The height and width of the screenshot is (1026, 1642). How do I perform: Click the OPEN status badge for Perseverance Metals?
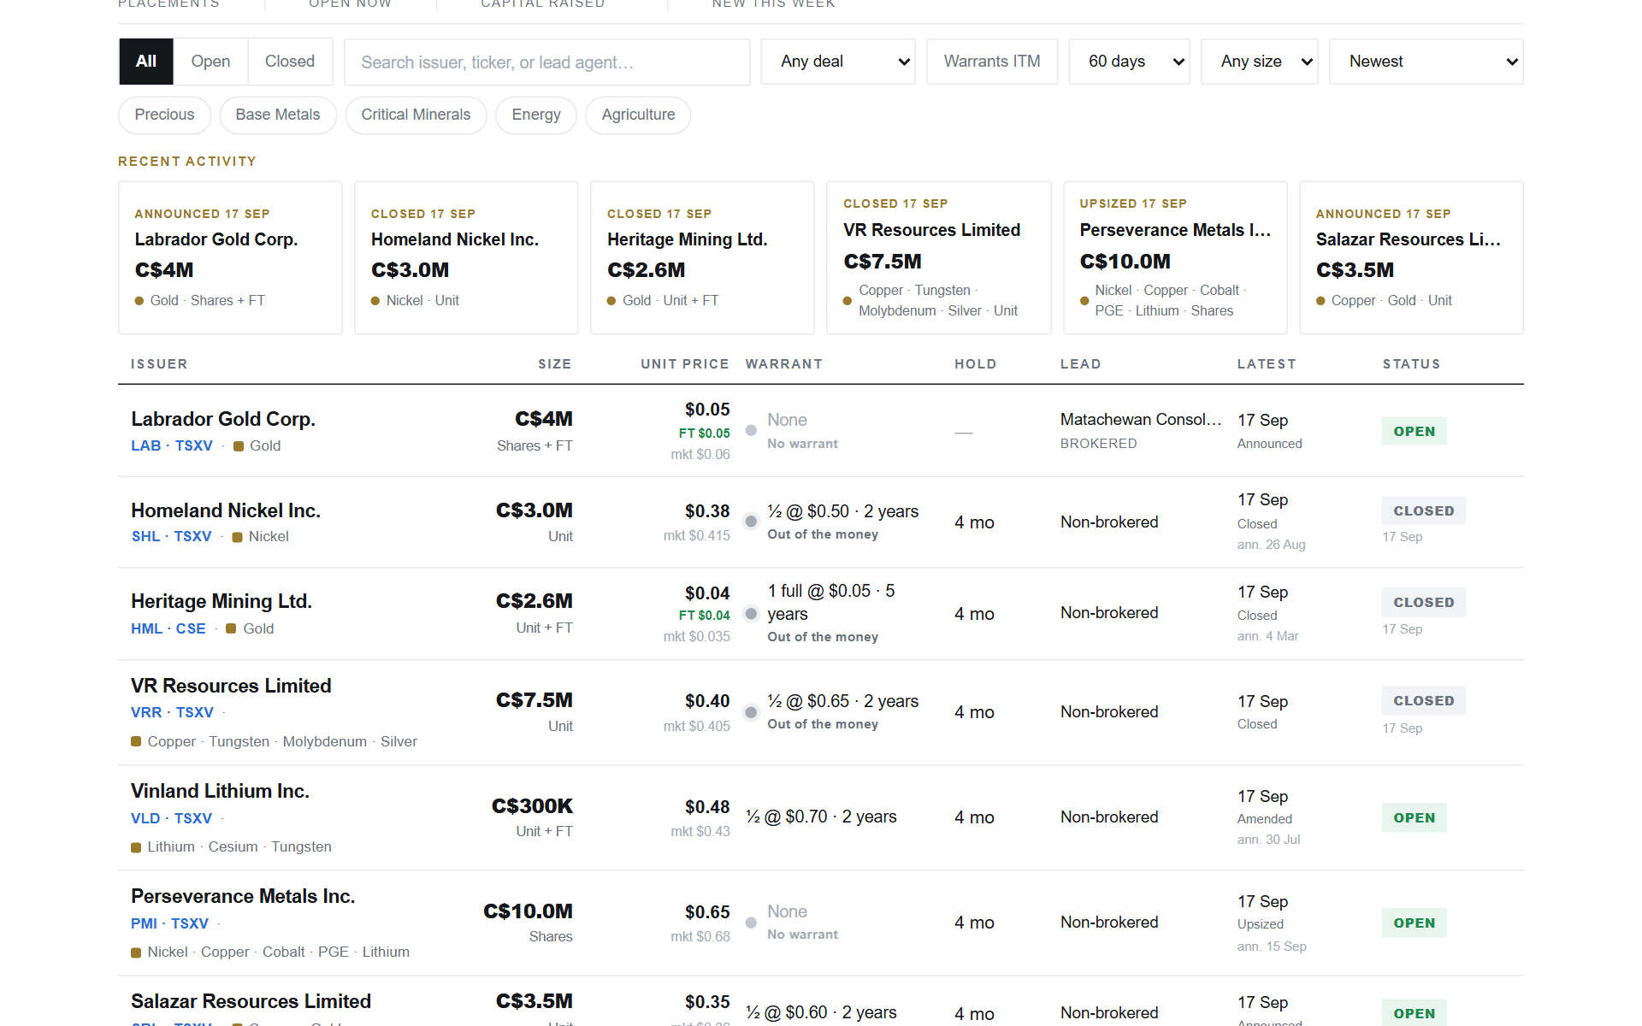[x=1414, y=923]
